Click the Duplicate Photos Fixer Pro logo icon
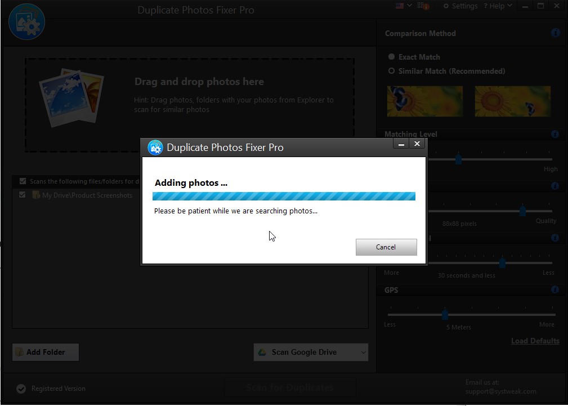Image resolution: width=568 pixels, height=406 pixels. pyautogui.click(x=26, y=21)
